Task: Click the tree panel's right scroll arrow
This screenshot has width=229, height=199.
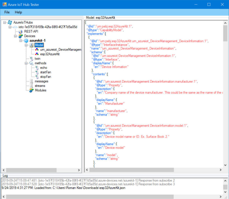Action: (79, 170)
